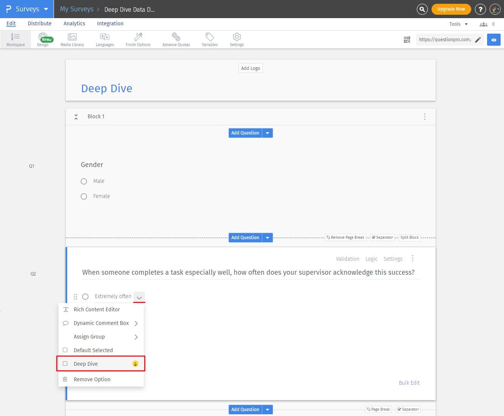Click the Gender question title

pos(92,165)
